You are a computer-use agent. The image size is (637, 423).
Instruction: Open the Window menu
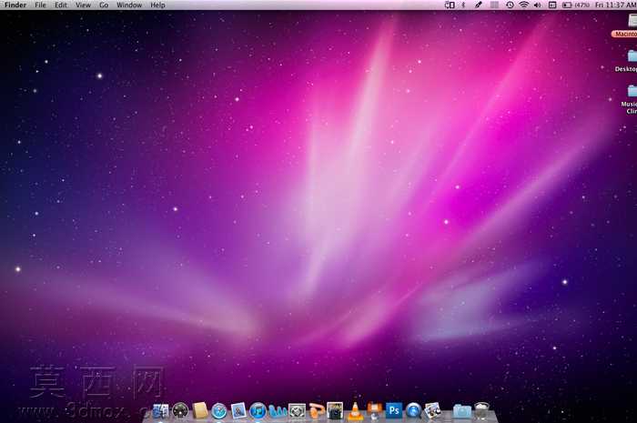point(129,5)
